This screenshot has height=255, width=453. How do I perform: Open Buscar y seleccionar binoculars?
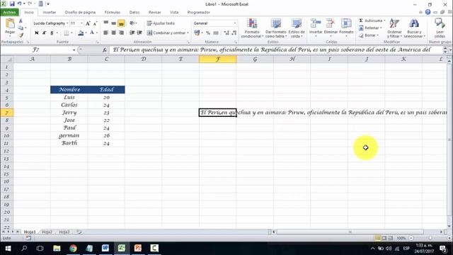coord(414,28)
